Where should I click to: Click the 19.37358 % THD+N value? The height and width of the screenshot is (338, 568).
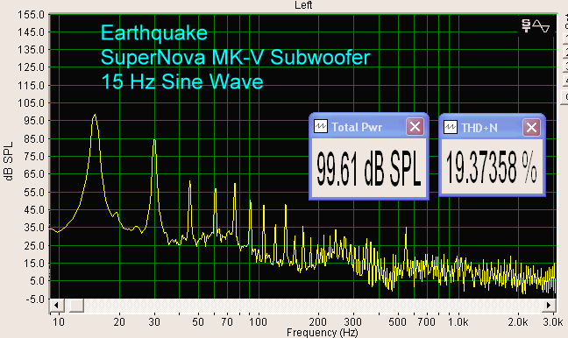pyautogui.click(x=492, y=167)
